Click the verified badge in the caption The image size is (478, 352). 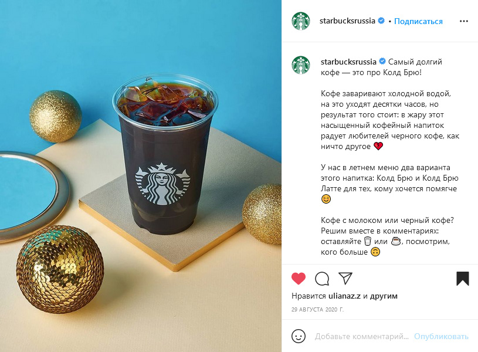(x=382, y=62)
